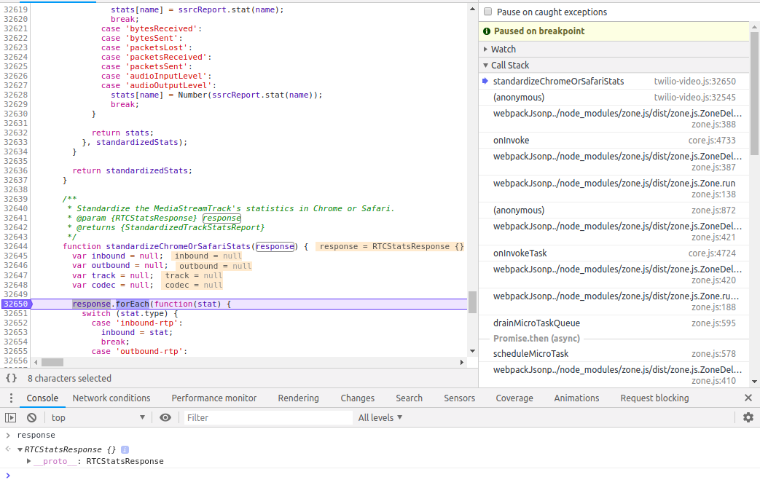Image resolution: width=760 pixels, height=504 pixels.
Task: Click code editor scroll up arrow
Action: 473,9
